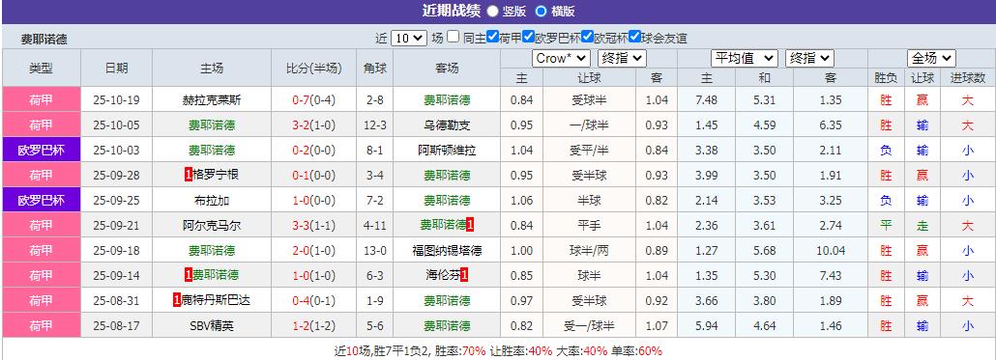This screenshot has height=360, width=996.
Task: Open the 0-7(0-4) score link
Action: (315, 100)
